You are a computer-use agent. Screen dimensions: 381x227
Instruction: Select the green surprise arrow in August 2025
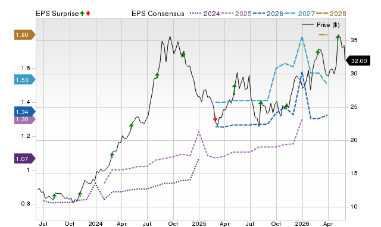point(261,103)
